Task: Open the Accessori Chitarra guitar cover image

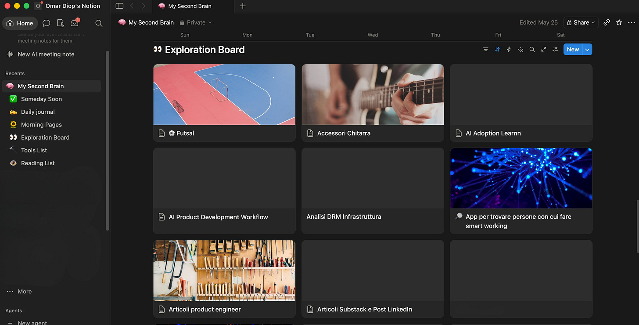Action: 373,94
